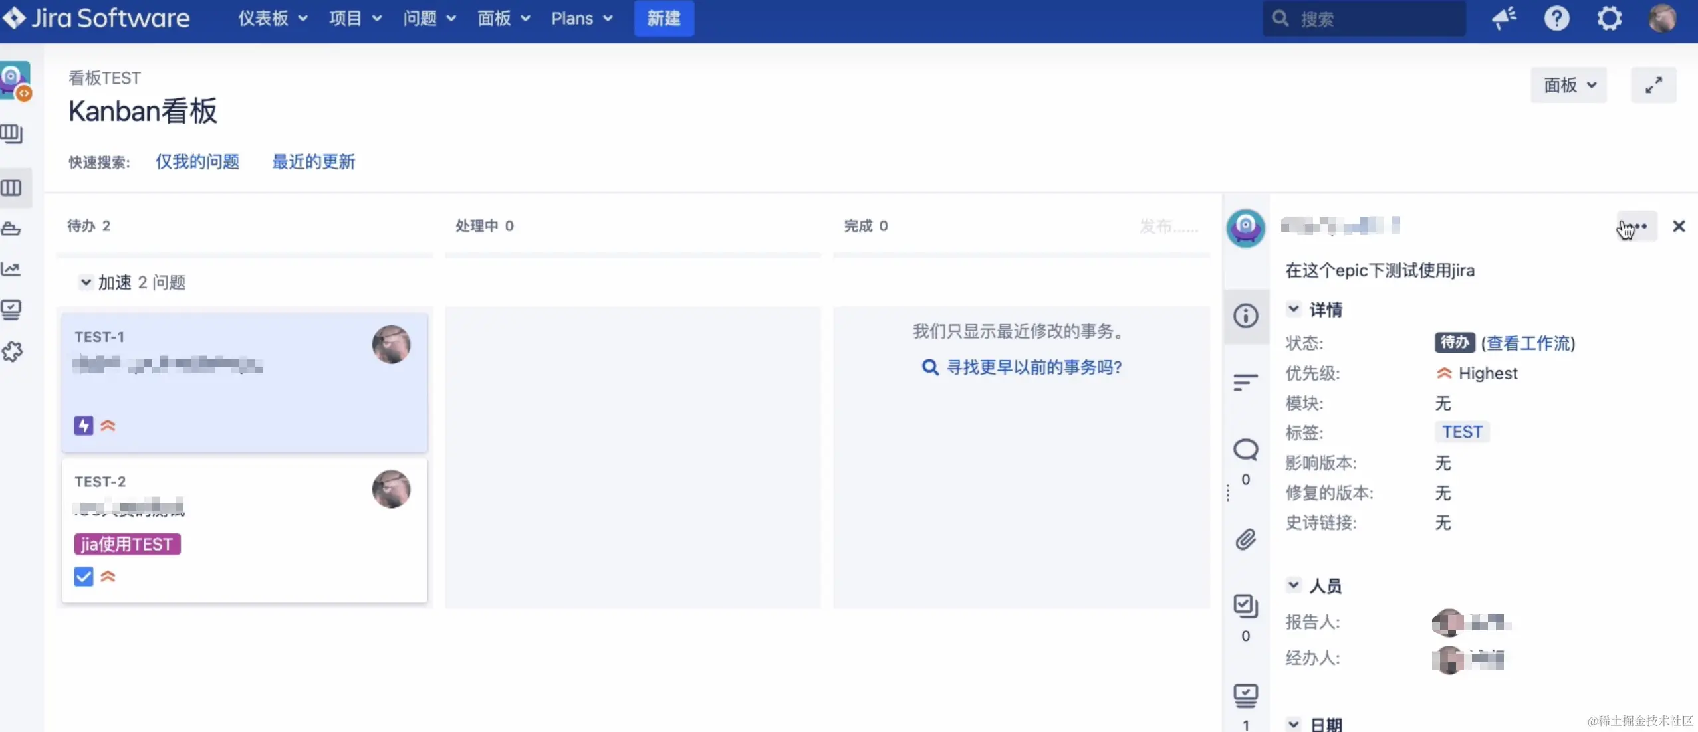
Task: Select the TEST-1 issue card
Action: coord(245,383)
